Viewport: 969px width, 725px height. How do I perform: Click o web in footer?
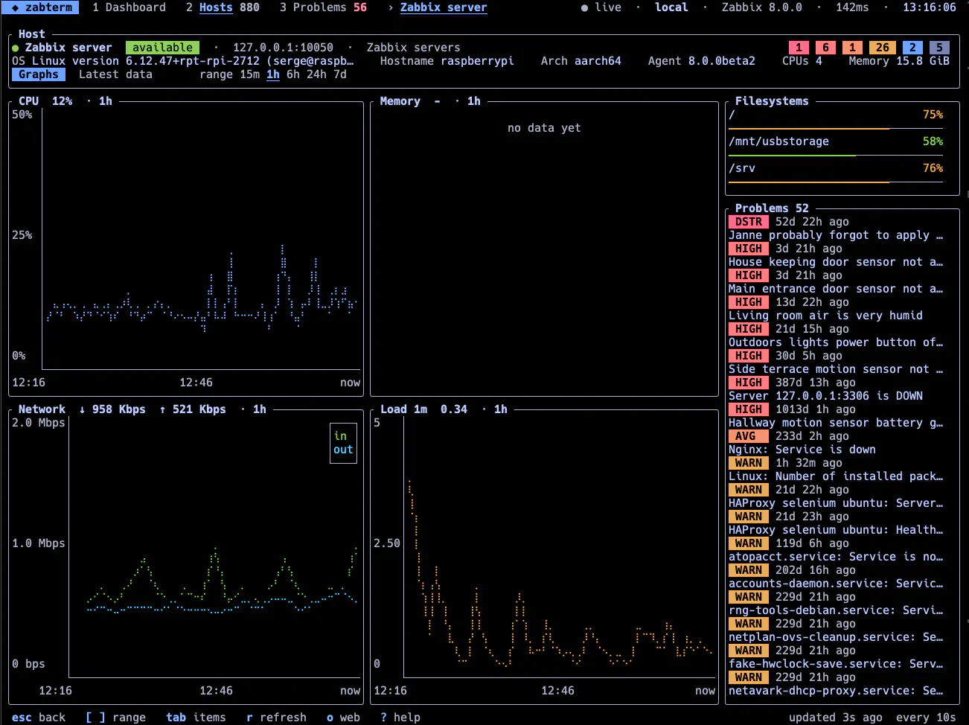click(x=343, y=718)
